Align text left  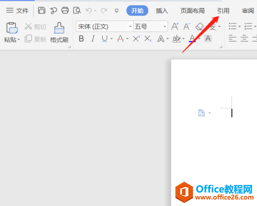pos(232,39)
